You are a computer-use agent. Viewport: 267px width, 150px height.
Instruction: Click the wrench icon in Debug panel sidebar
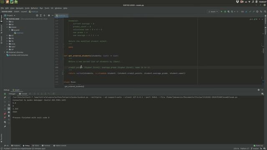(x=5, y=97)
